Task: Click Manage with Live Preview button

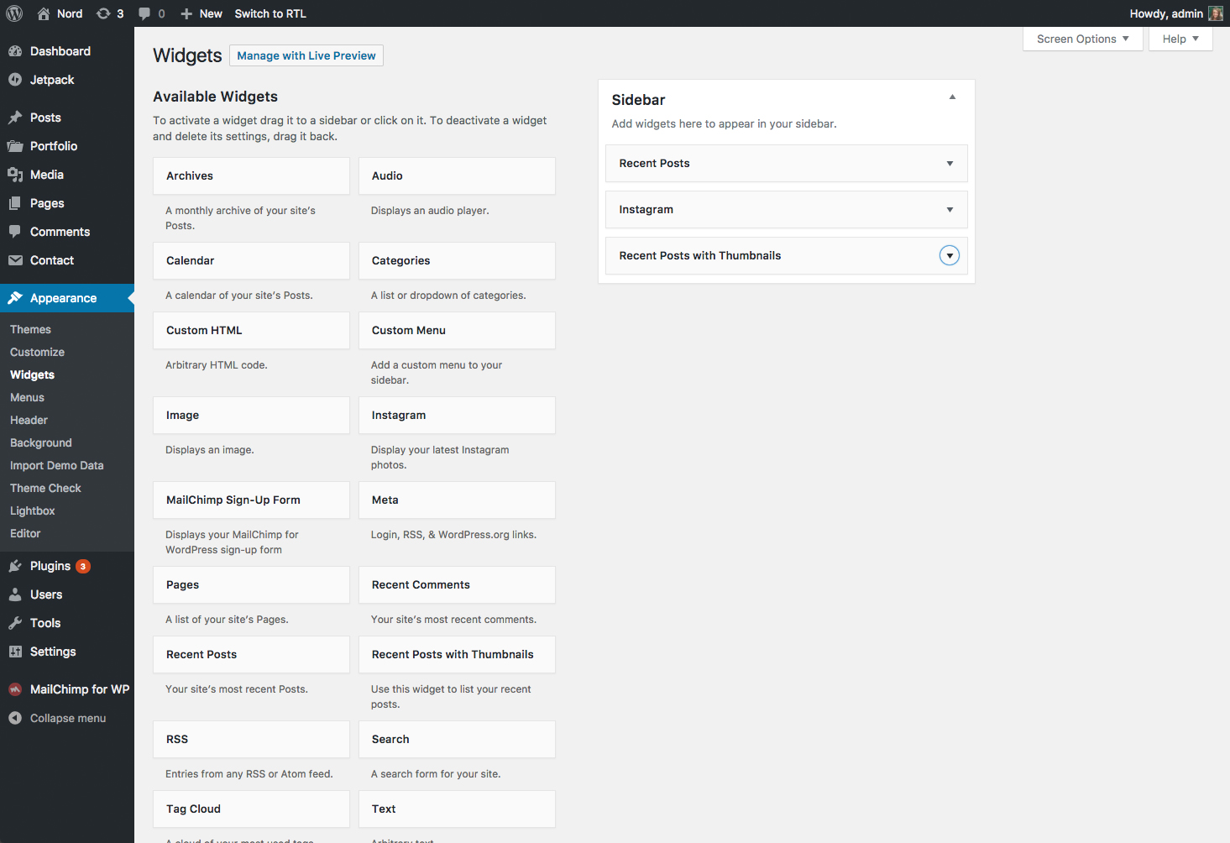Action: coord(306,55)
